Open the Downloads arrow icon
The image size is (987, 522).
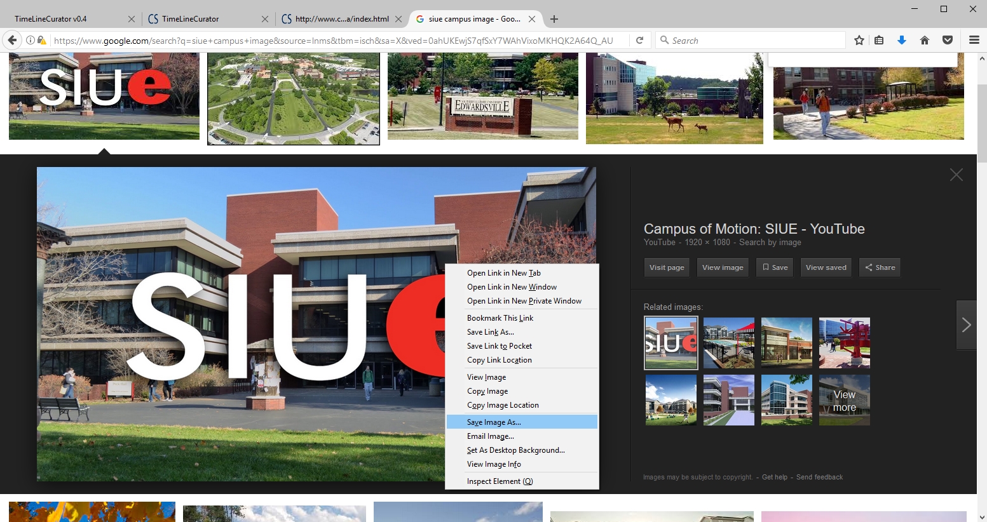click(x=901, y=40)
